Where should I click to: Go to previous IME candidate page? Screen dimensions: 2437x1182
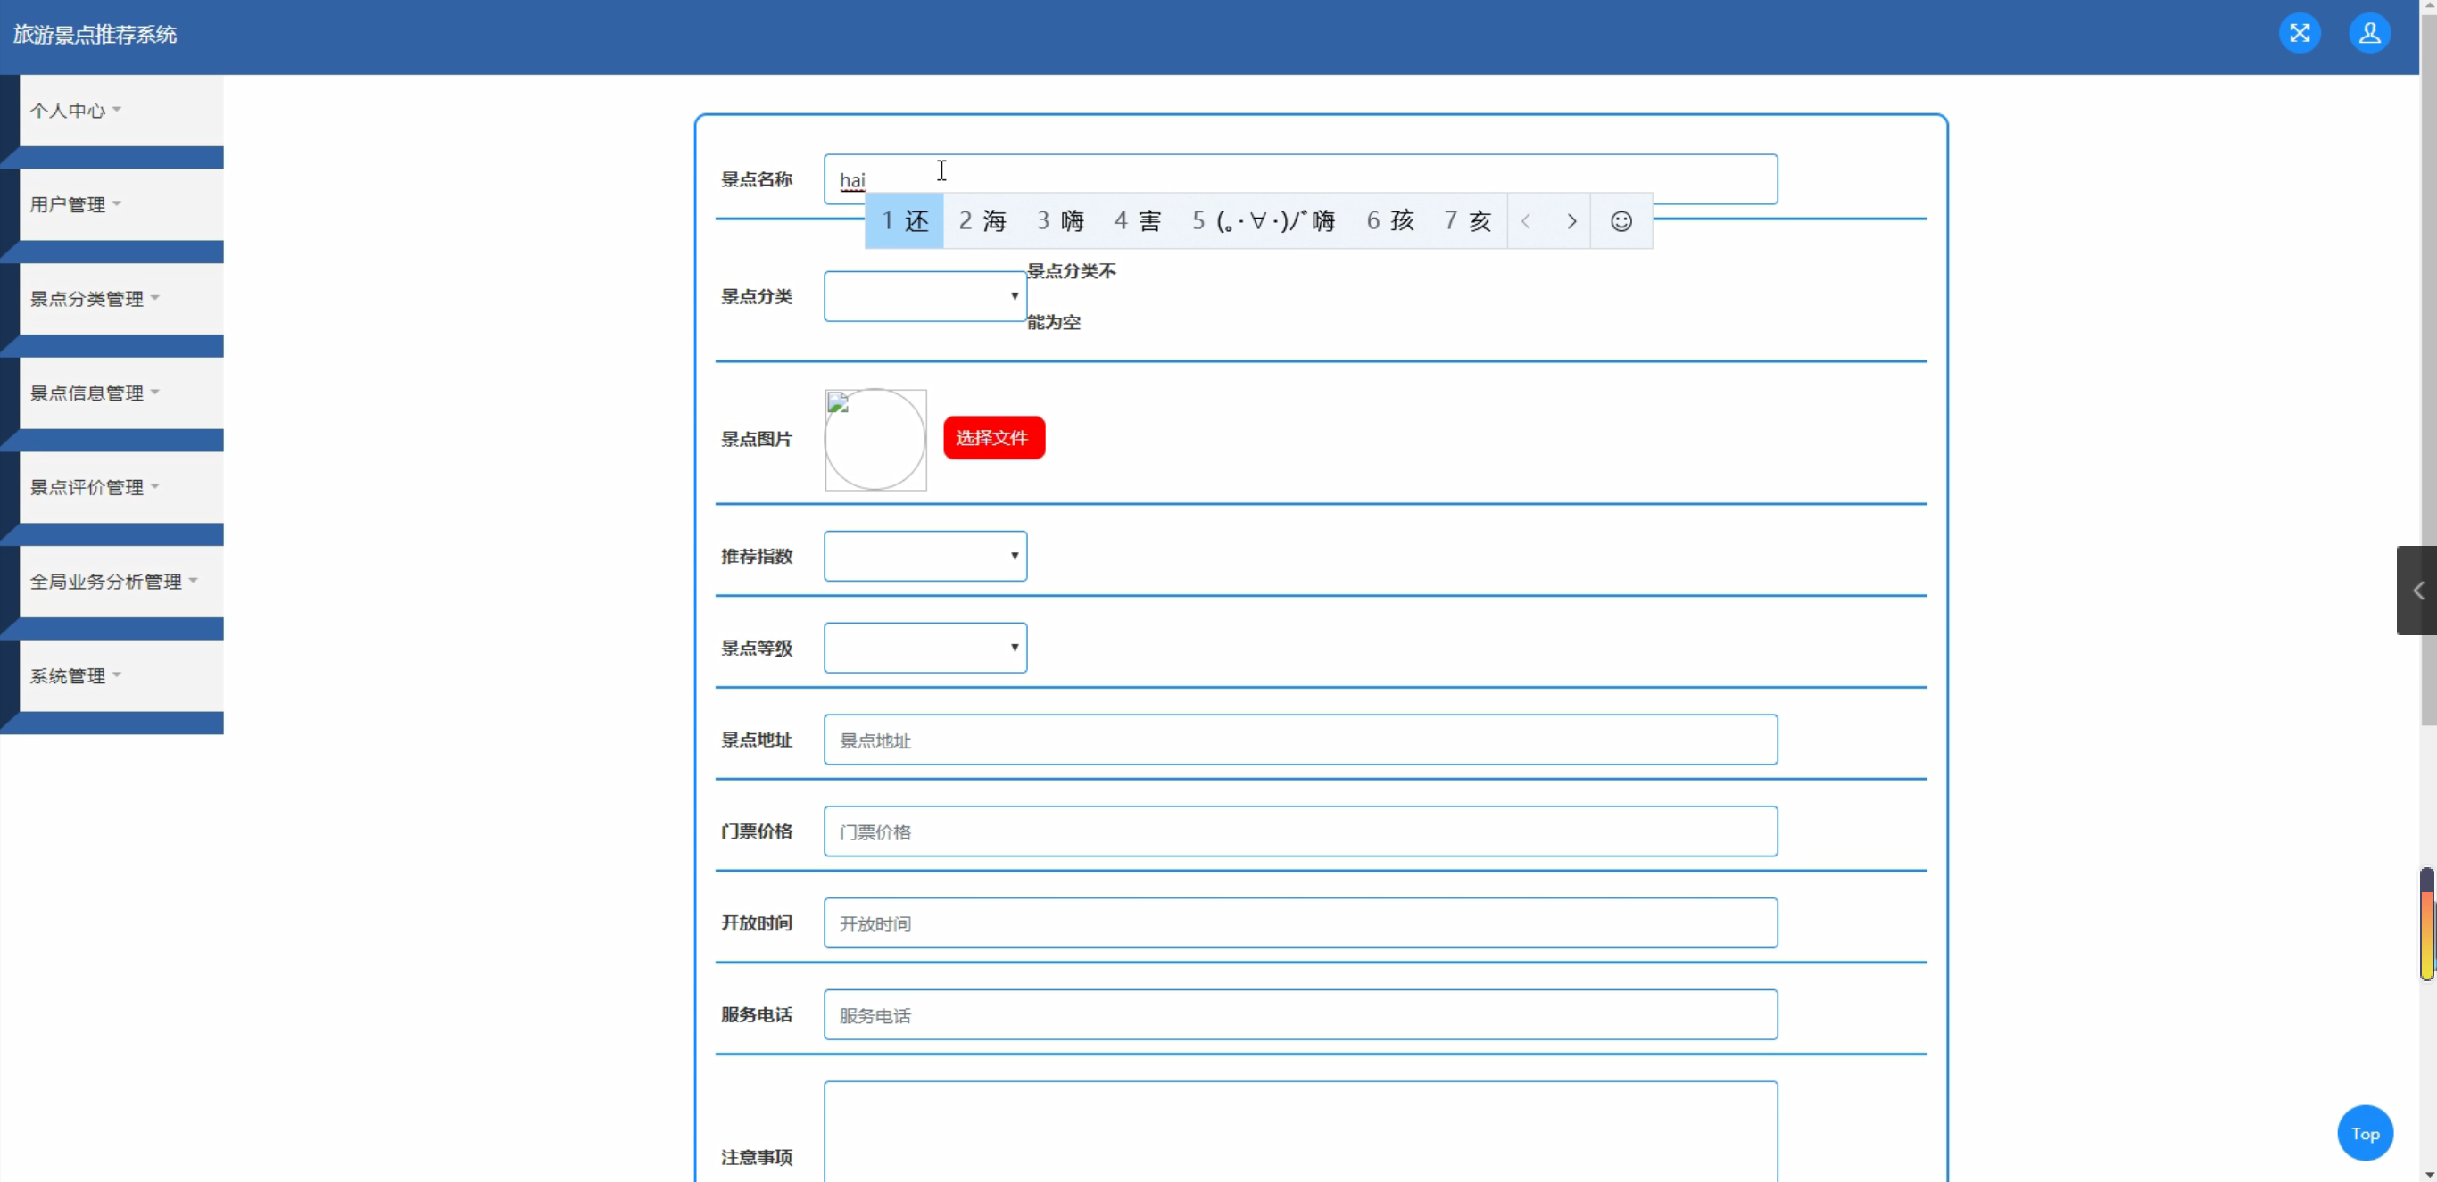(x=1525, y=221)
